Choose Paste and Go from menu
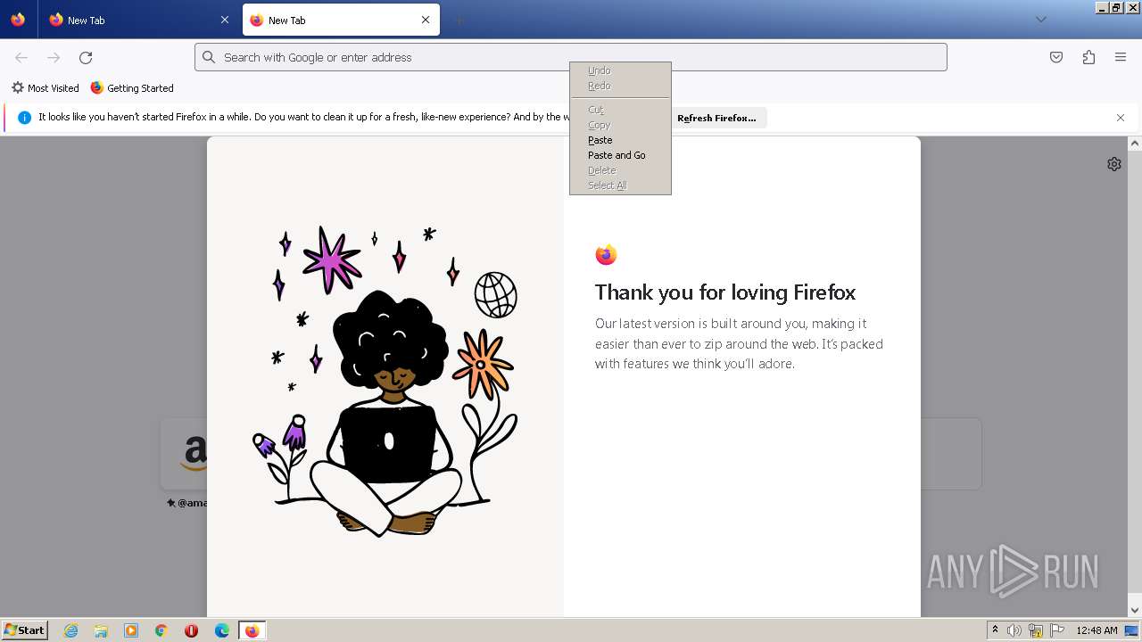 (x=620, y=155)
